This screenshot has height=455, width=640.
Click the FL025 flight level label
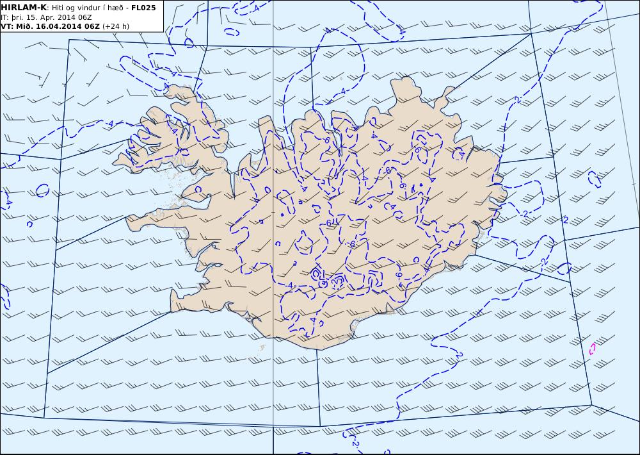point(143,8)
